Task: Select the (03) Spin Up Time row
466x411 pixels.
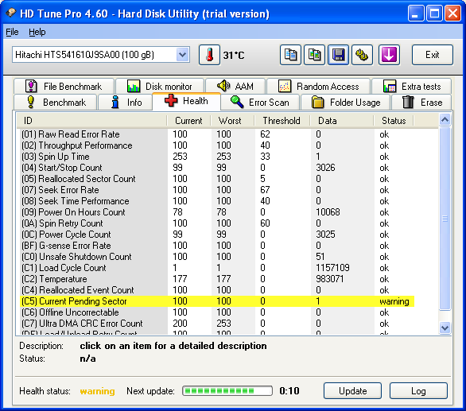Action: pos(217,157)
